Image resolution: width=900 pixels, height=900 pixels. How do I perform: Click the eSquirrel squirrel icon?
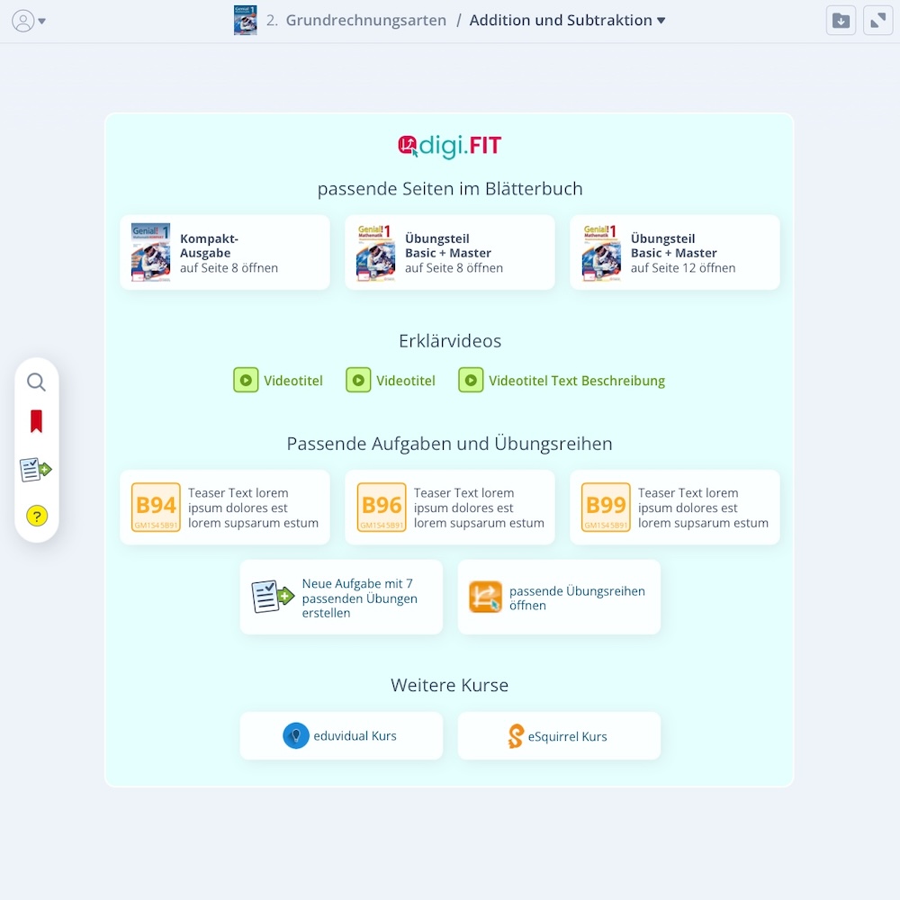click(x=516, y=735)
